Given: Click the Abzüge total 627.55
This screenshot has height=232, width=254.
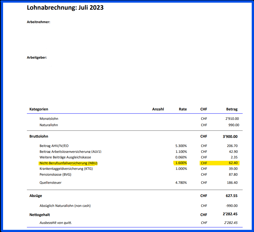Looking at the screenshot, I should 231,196.
